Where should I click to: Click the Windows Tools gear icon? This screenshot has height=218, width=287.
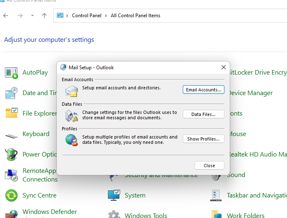point(114,214)
